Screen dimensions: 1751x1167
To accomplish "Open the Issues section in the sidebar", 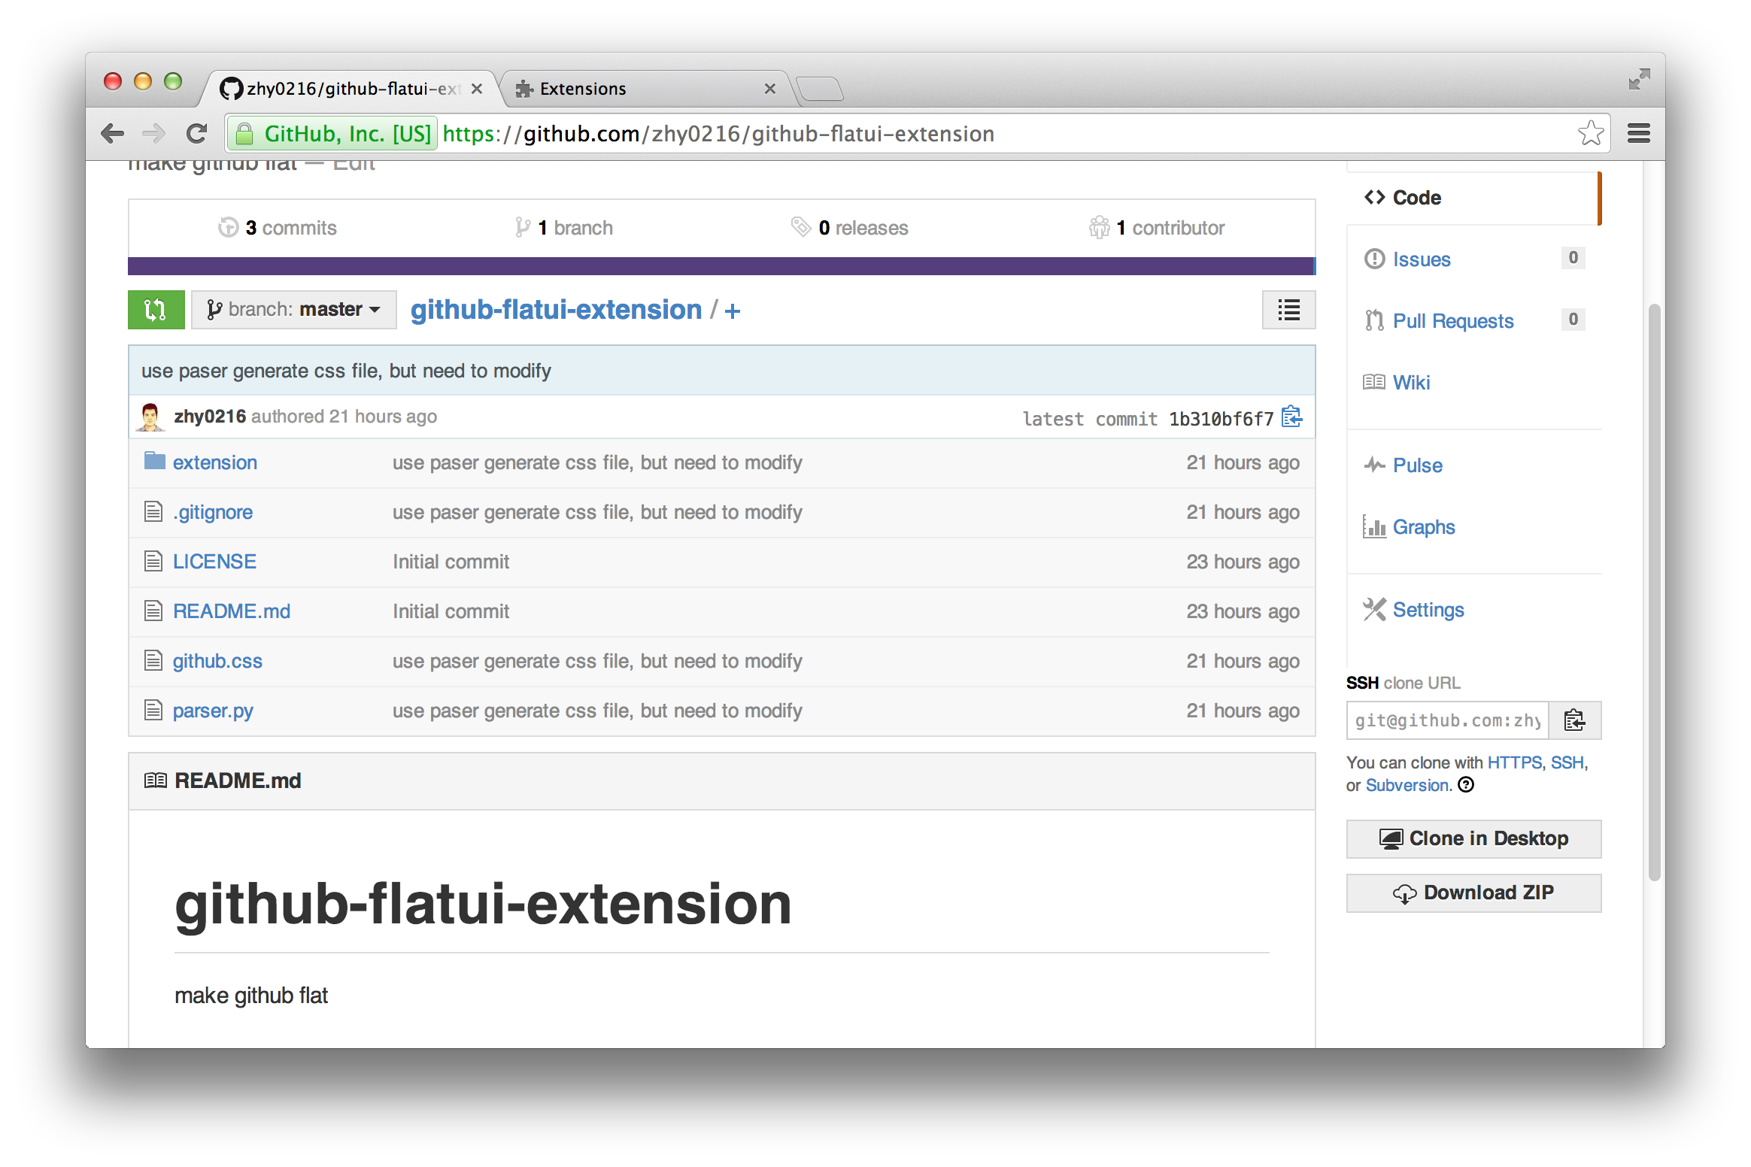I will [x=1421, y=259].
